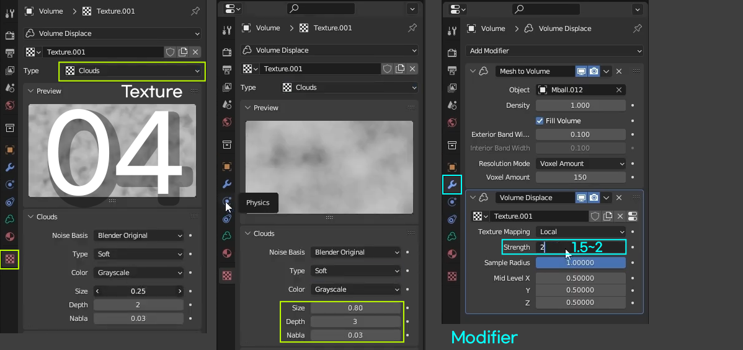Unlink Texture.001 in left panel
The height and width of the screenshot is (350, 743).
(x=195, y=52)
